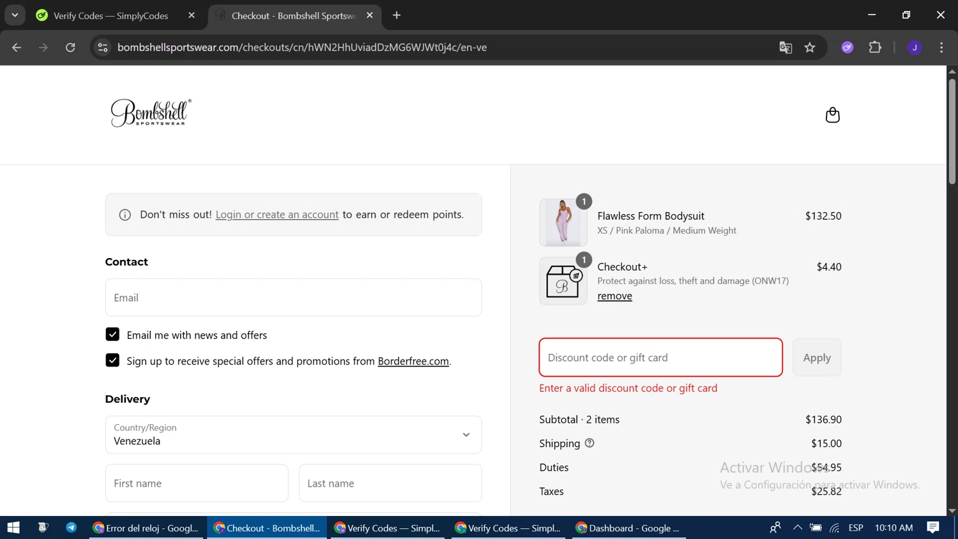Click the $132.50 bodysuit price
This screenshot has width=958, height=539.
tap(823, 216)
